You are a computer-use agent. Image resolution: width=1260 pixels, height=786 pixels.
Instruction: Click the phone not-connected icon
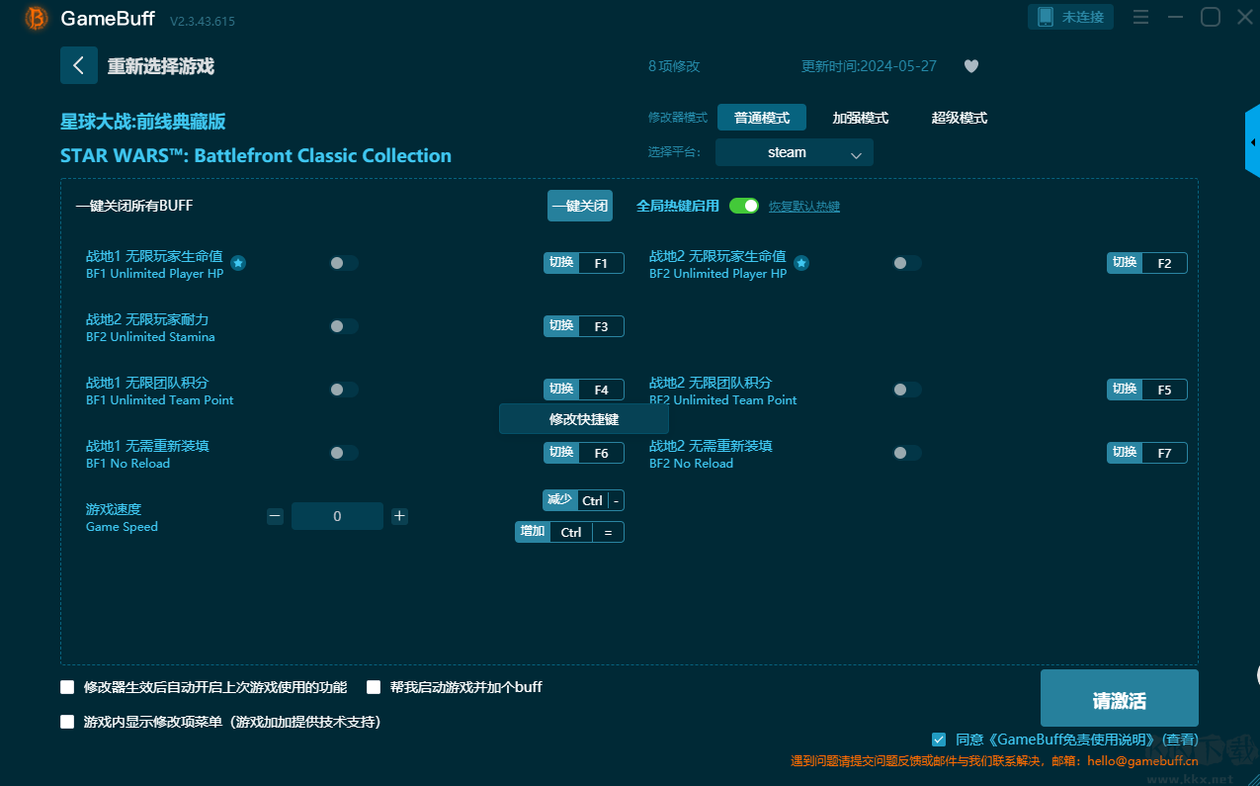pos(1046,17)
